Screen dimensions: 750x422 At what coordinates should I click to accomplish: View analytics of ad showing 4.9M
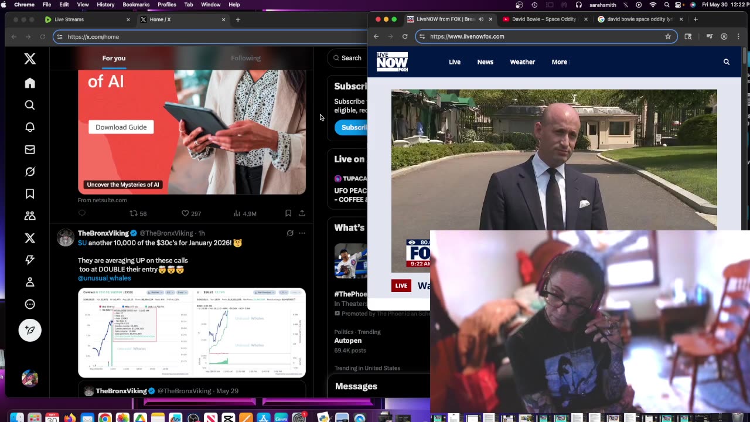[245, 213]
